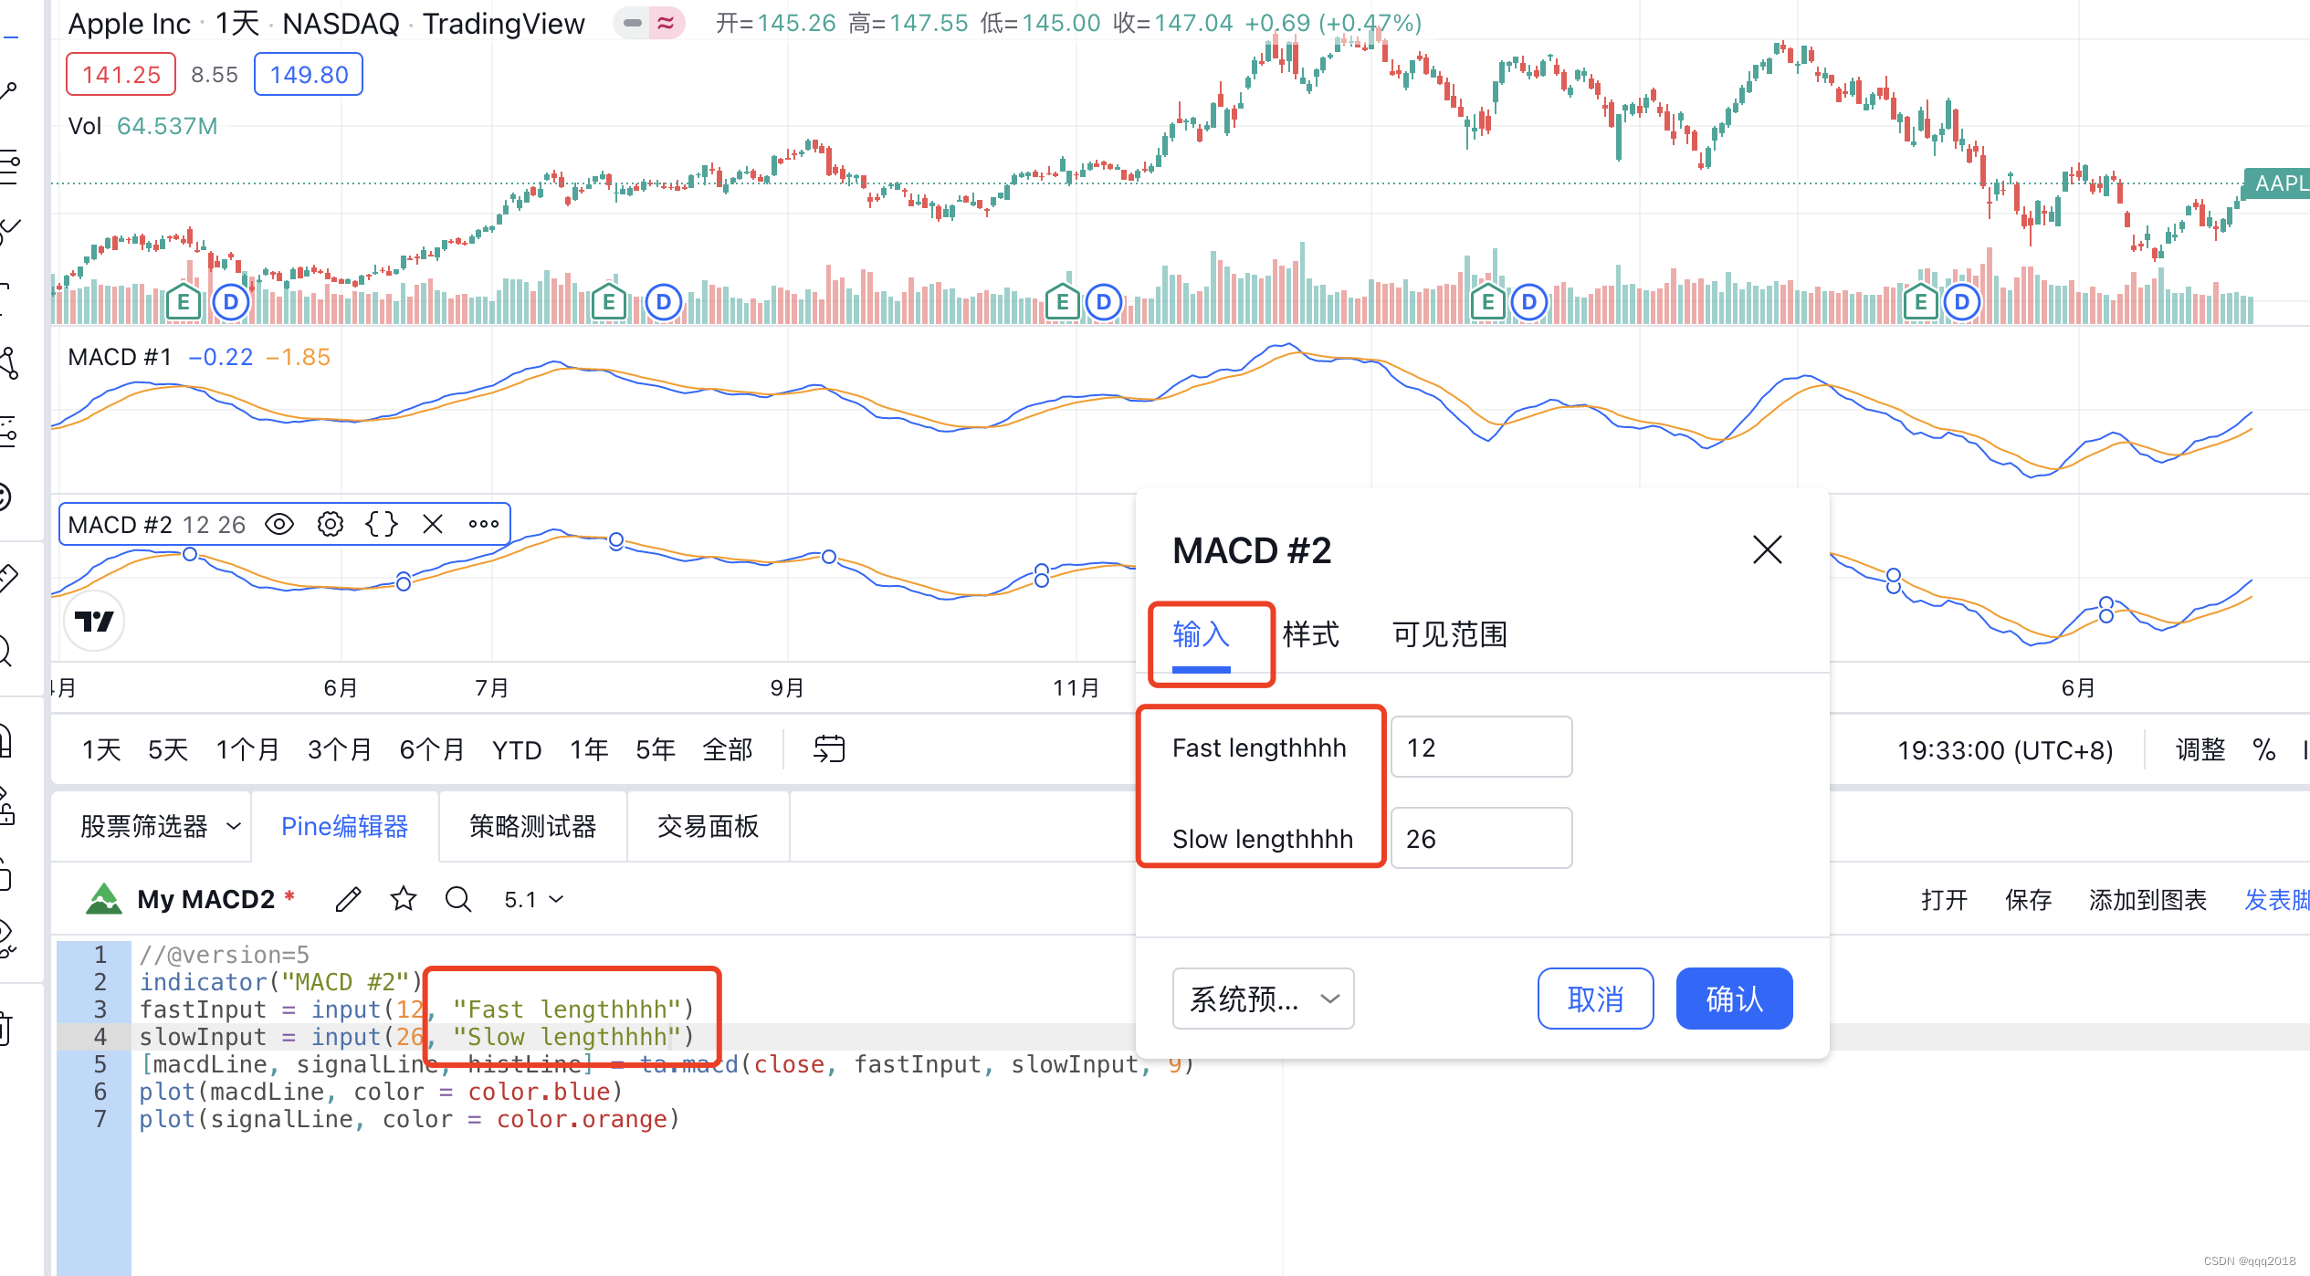Click the search icon in the Pine editor
The height and width of the screenshot is (1276, 2310).
(457, 899)
